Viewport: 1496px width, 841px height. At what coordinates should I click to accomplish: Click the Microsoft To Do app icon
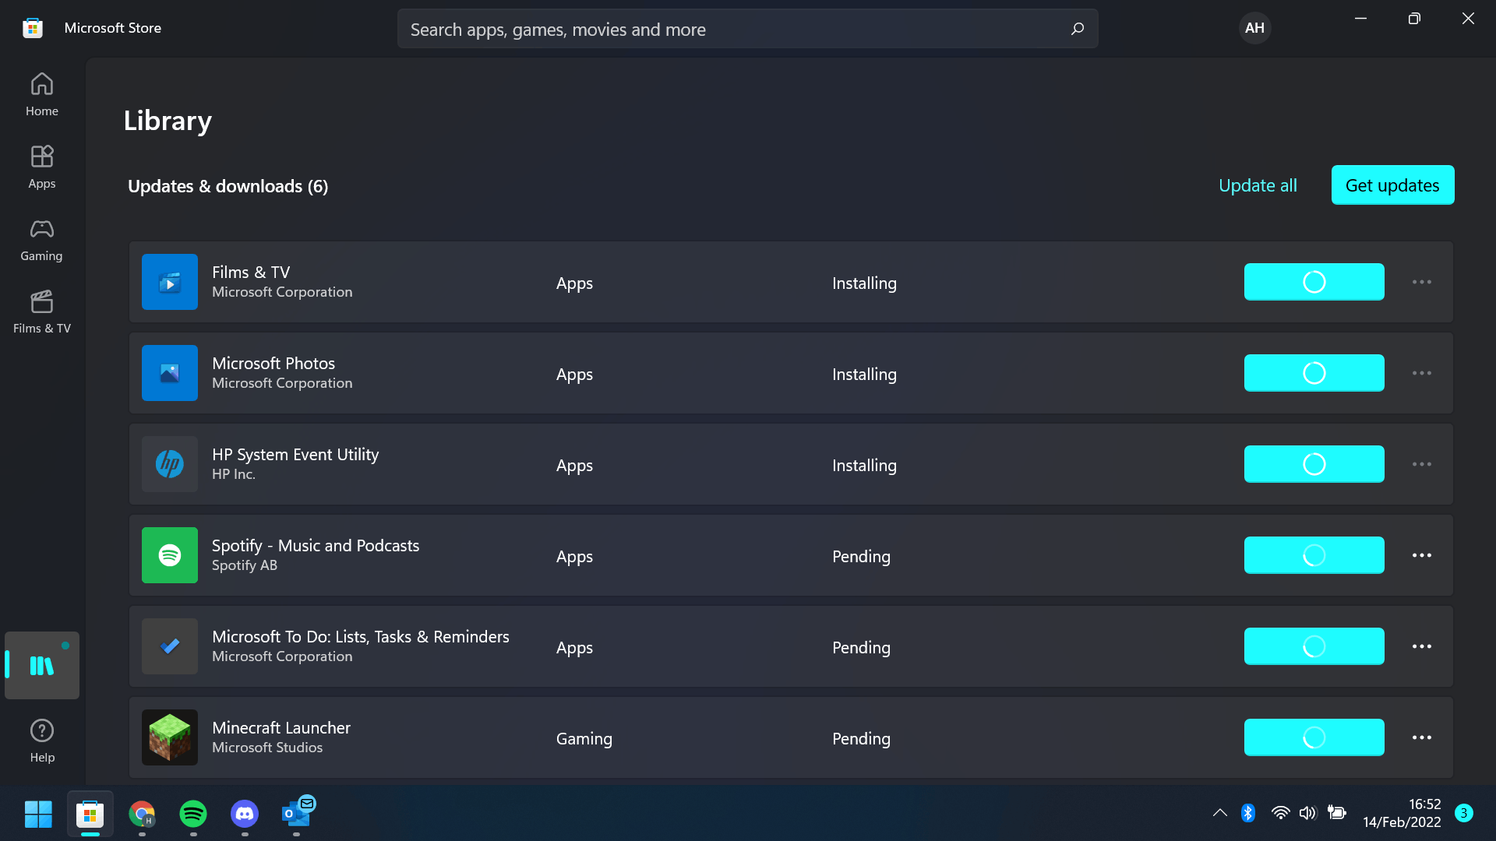170,646
